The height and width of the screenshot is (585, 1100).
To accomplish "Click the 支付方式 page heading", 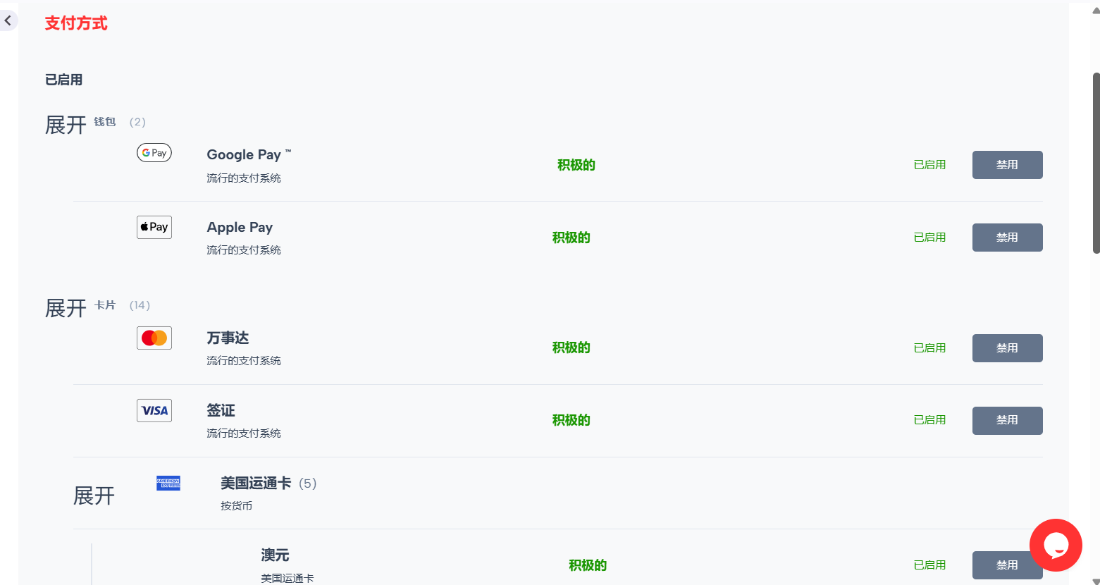I will [x=76, y=23].
